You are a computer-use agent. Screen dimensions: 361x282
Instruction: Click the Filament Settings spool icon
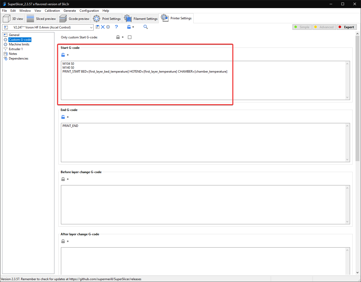128,18
